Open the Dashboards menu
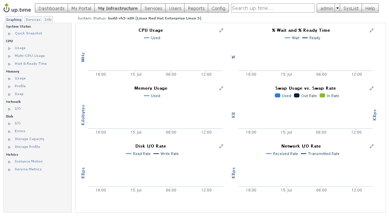The width and height of the screenshot is (389, 216). pos(51,8)
